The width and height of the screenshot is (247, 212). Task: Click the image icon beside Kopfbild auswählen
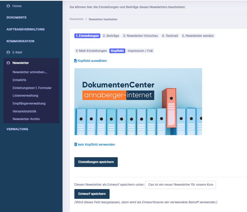75,61
